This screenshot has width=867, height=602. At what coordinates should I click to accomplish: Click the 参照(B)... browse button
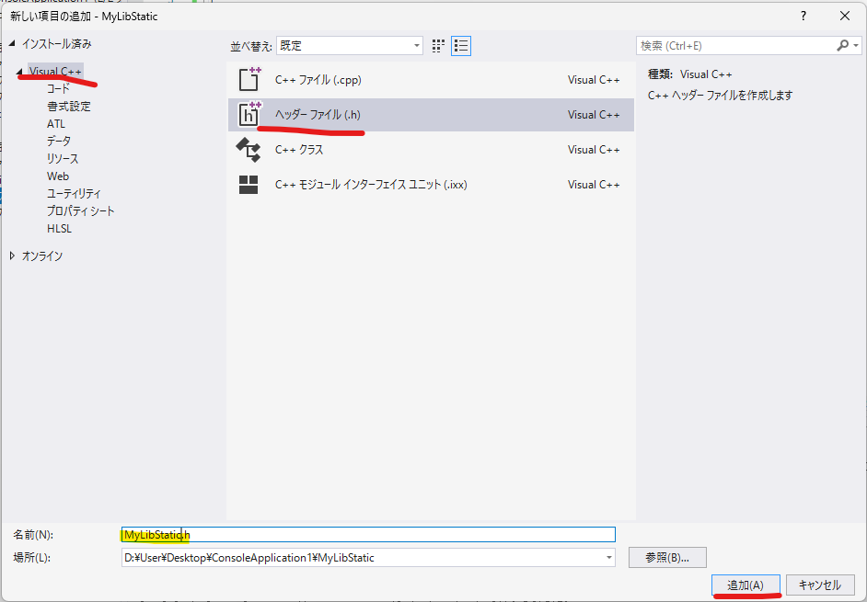point(667,557)
